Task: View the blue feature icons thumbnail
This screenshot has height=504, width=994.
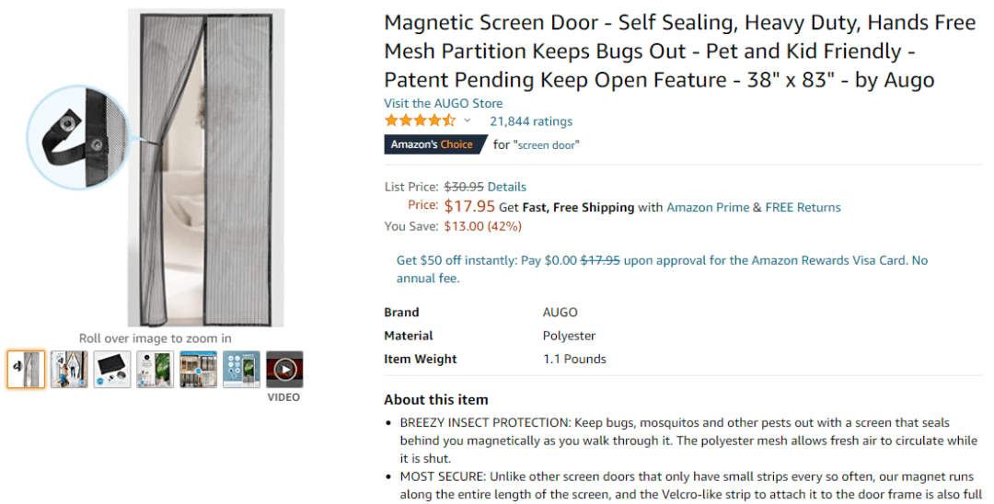Action: point(241,370)
